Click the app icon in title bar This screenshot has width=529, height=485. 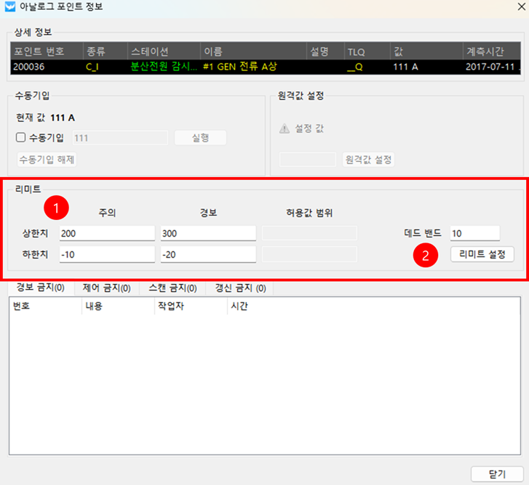pos(10,9)
